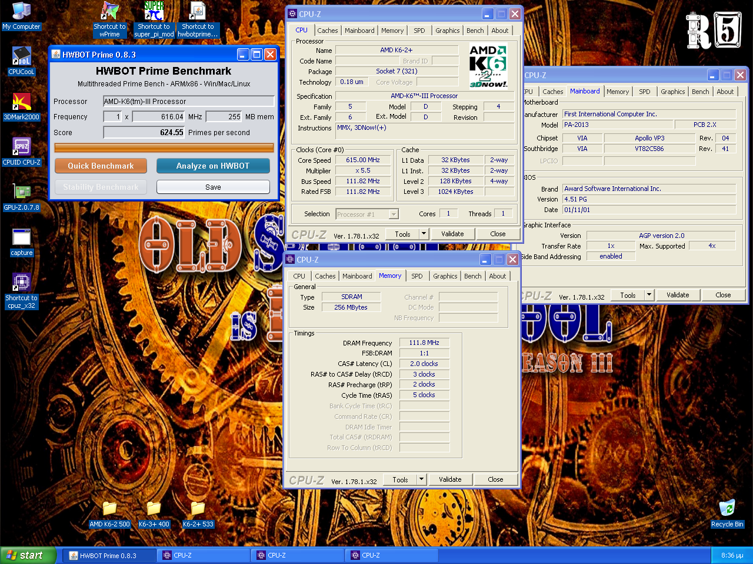753x564 pixels.
Task: Open the super_pi_mod shortcut icon
Action: pos(154,12)
